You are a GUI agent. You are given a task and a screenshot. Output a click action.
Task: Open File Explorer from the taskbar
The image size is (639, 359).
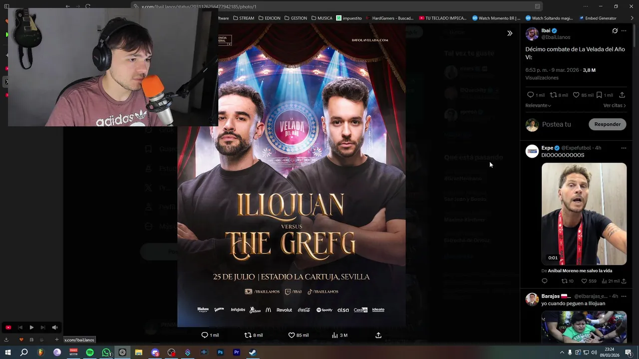139,353
